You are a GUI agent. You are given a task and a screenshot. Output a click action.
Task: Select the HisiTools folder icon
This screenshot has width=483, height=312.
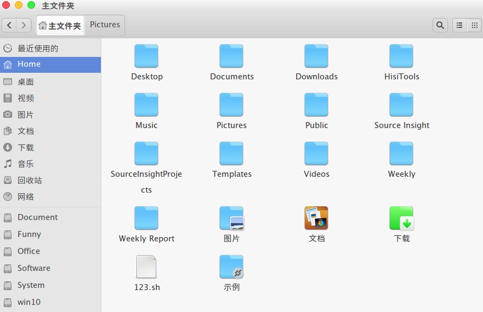coord(401,56)
